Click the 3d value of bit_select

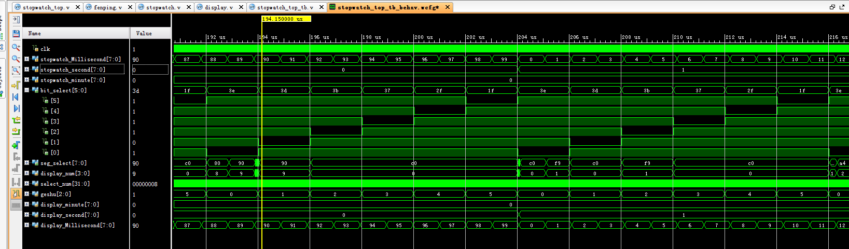136,91
